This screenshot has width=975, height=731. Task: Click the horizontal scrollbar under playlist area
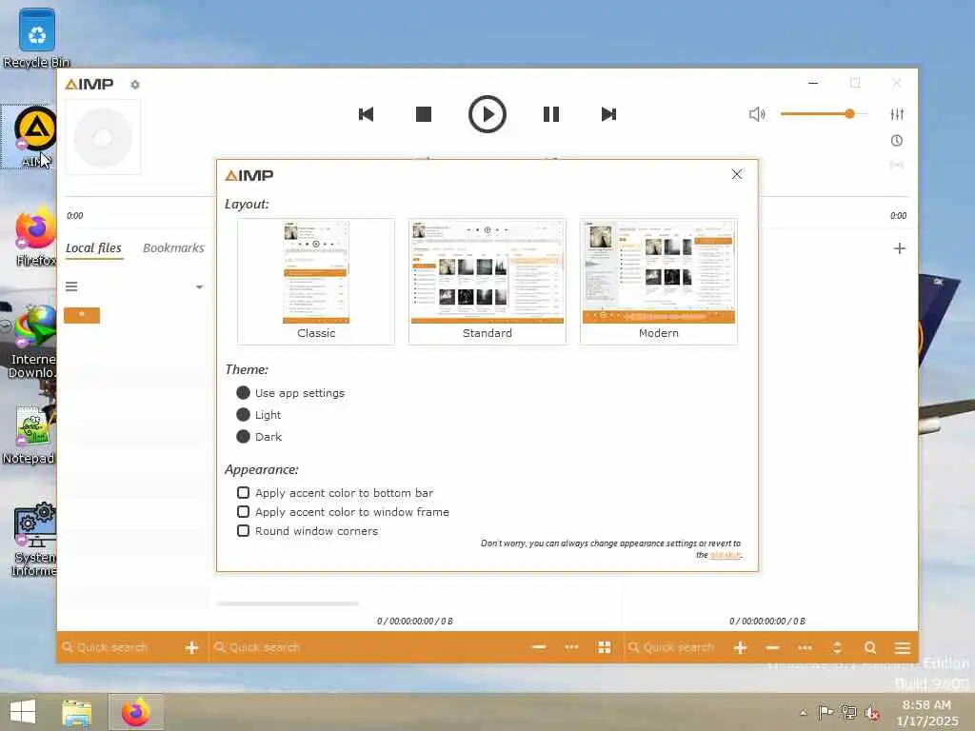click(x=288, y=603)
